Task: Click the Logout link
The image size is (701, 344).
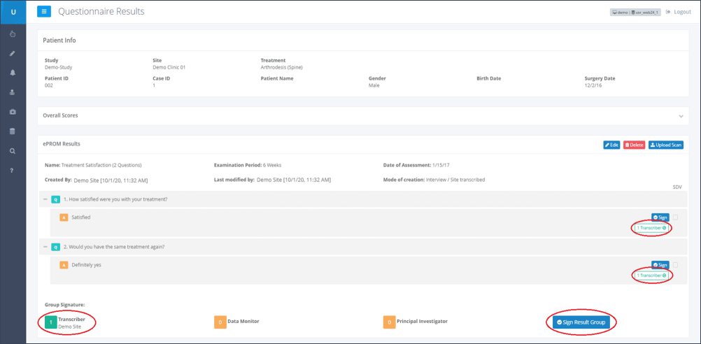Action: pos(679,12)
